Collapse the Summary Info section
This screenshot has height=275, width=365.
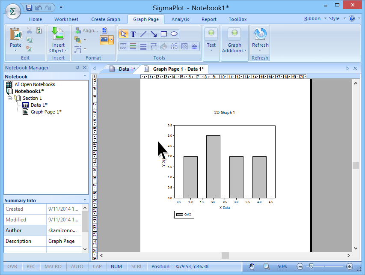point(85,200)
